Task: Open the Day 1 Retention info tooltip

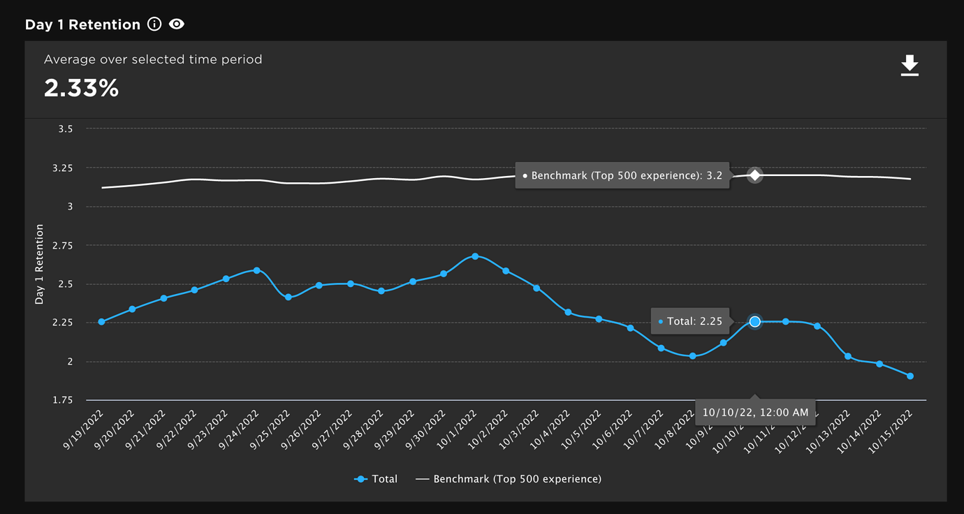Action: pos(154,23)
